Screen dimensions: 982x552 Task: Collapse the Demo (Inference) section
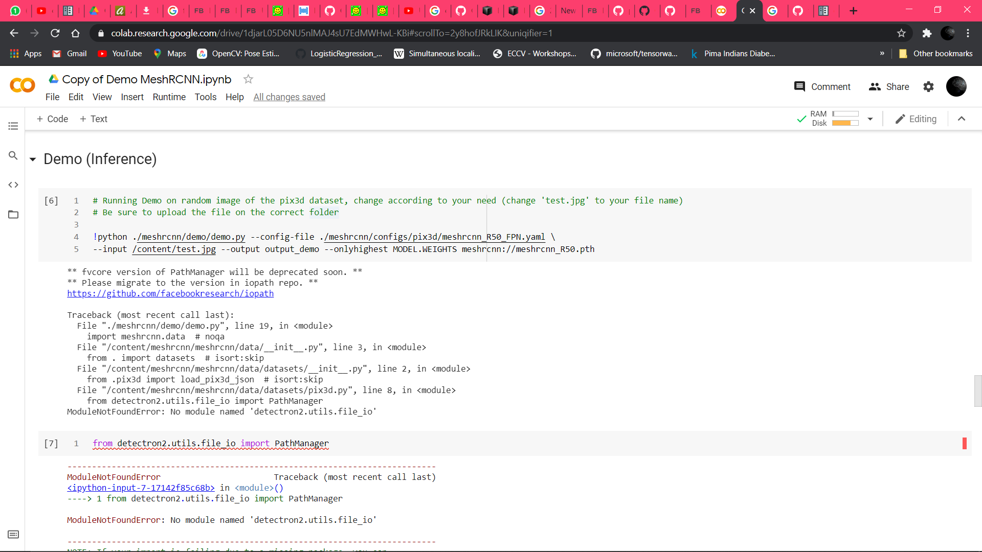coord(33,159)
